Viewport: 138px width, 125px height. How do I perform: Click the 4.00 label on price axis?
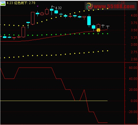click(134, 15)
